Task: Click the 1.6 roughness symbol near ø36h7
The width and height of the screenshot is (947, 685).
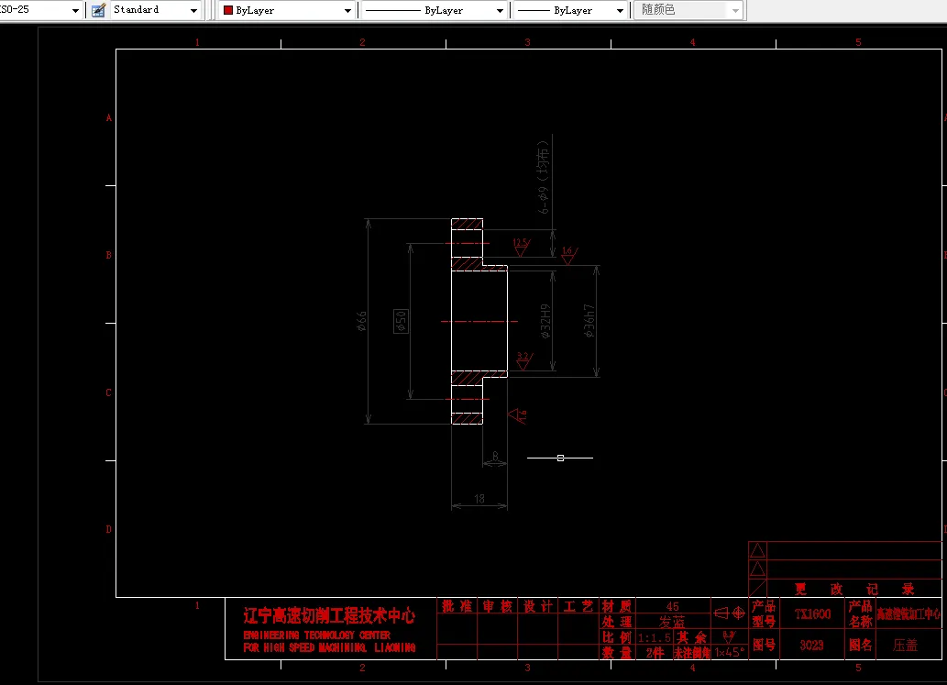Action: [568, 255]
